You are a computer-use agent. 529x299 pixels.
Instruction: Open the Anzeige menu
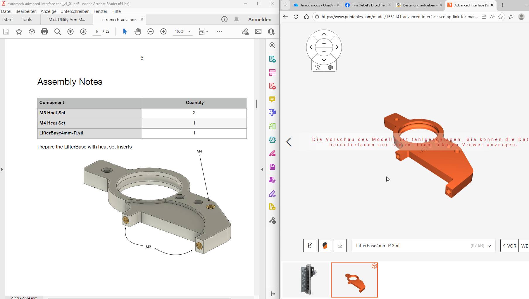coord(49,11)
